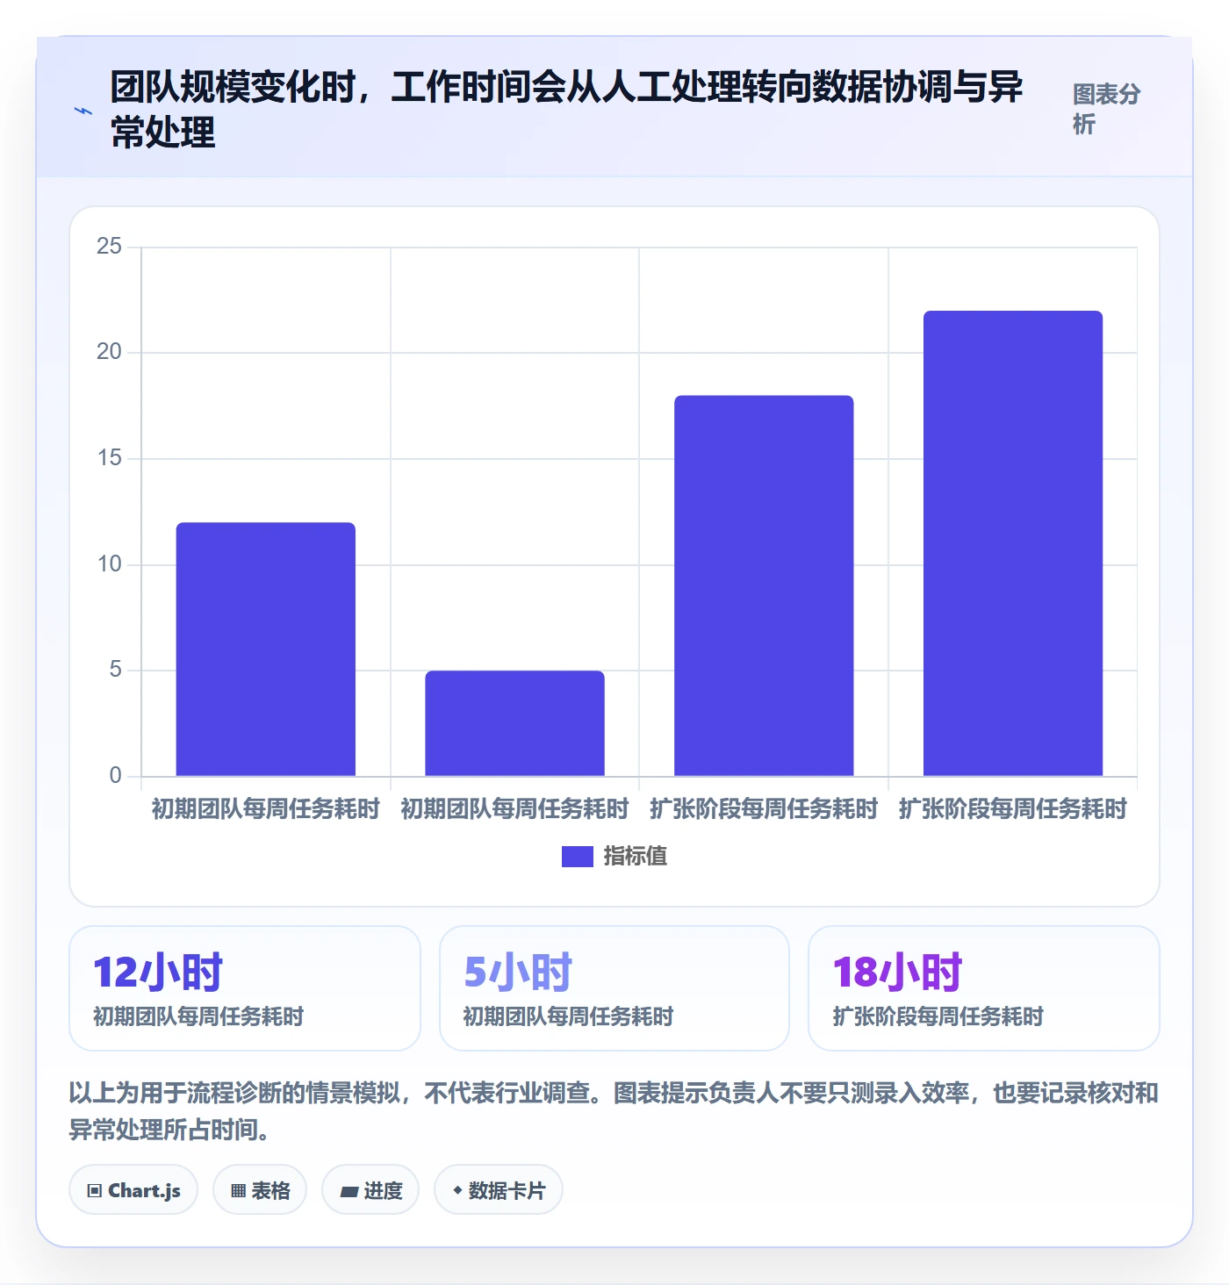
Task: Select the 进度 tag chip
Action: coord(370,1190)
